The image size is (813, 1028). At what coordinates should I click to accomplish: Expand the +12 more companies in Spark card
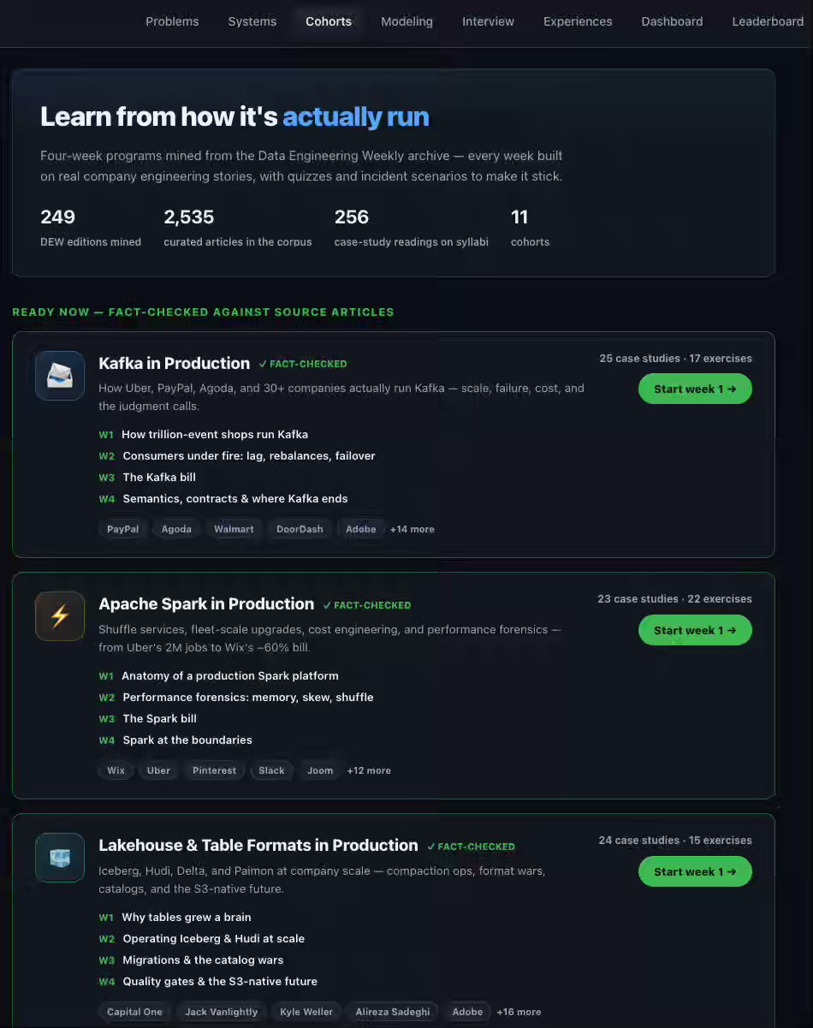tap(369, 770)
